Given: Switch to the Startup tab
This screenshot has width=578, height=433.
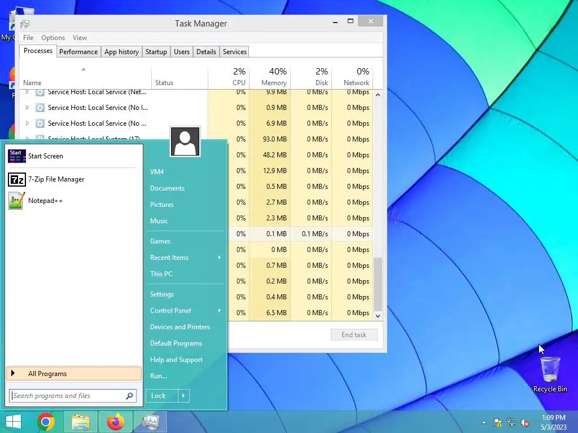Looking at the screenshot, I should (x=156, y=51).
